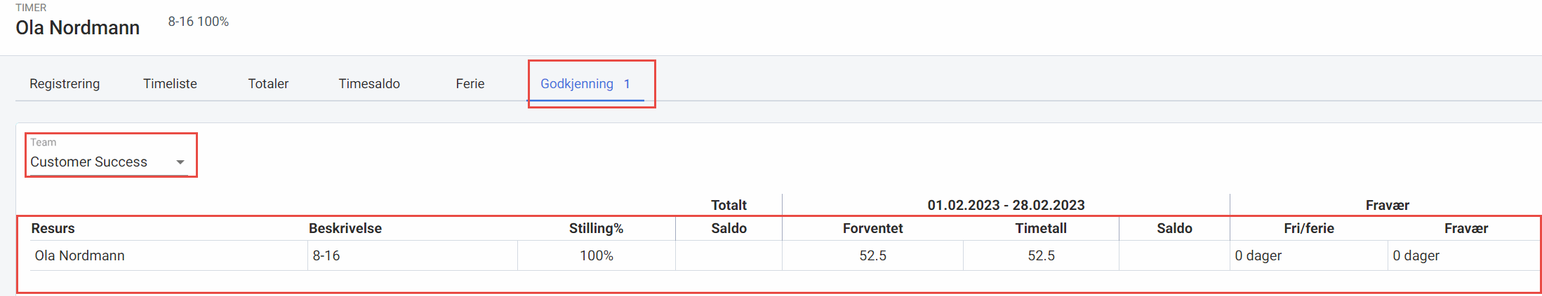Click the Beskrivelse column header
The height and width of the screenshot is (296, 1542).
(x=345, y=229)
